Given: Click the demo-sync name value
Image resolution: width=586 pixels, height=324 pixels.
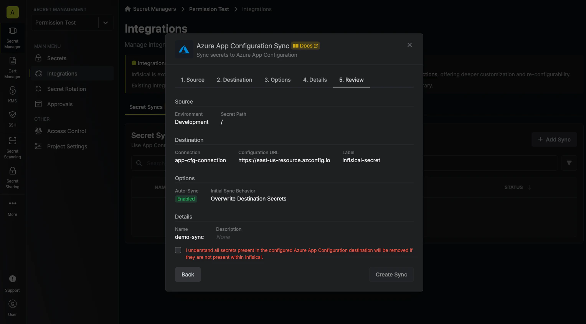Looking at the screenshot, I should click(x=189, y=237).
